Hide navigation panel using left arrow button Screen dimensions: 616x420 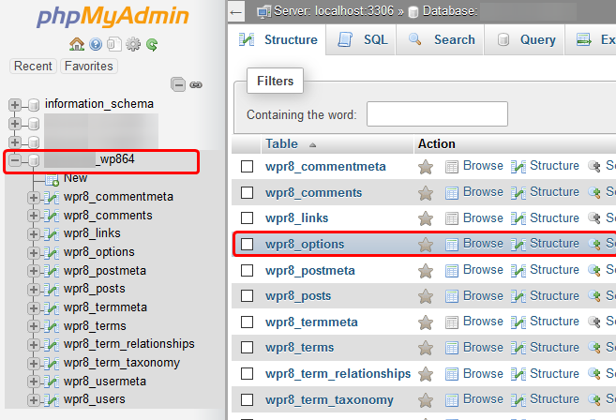tap(236, 12)
